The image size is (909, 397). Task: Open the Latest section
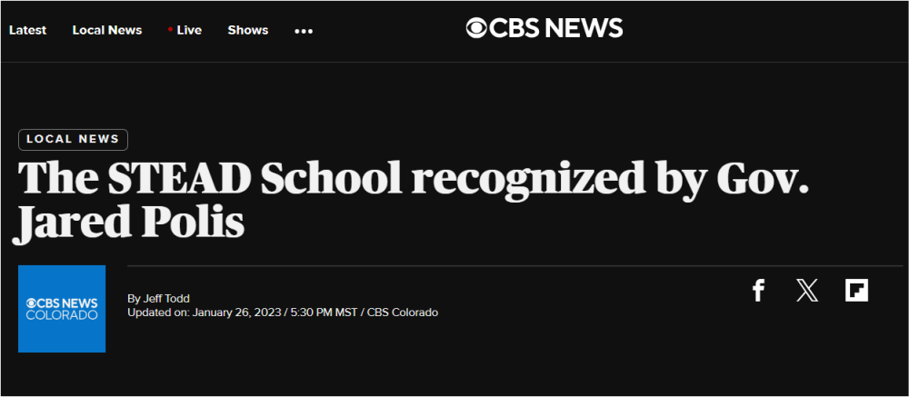click(27, 30)
